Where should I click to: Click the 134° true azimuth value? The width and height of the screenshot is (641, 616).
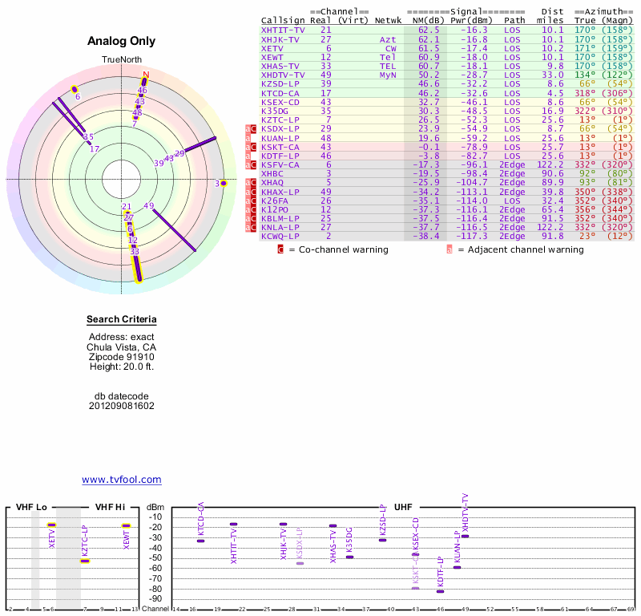click(585, 75)
